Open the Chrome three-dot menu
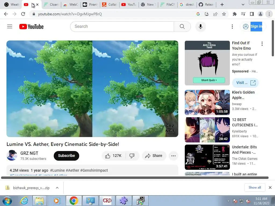275x206 pixels. pos(269,14)
